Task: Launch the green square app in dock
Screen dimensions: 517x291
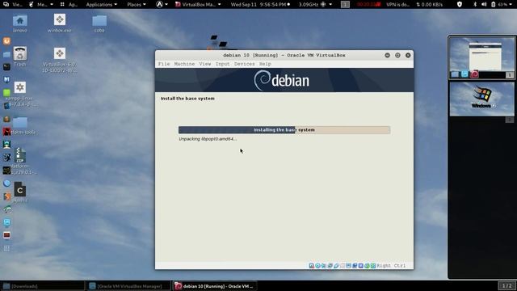Action: click(6, 93)
